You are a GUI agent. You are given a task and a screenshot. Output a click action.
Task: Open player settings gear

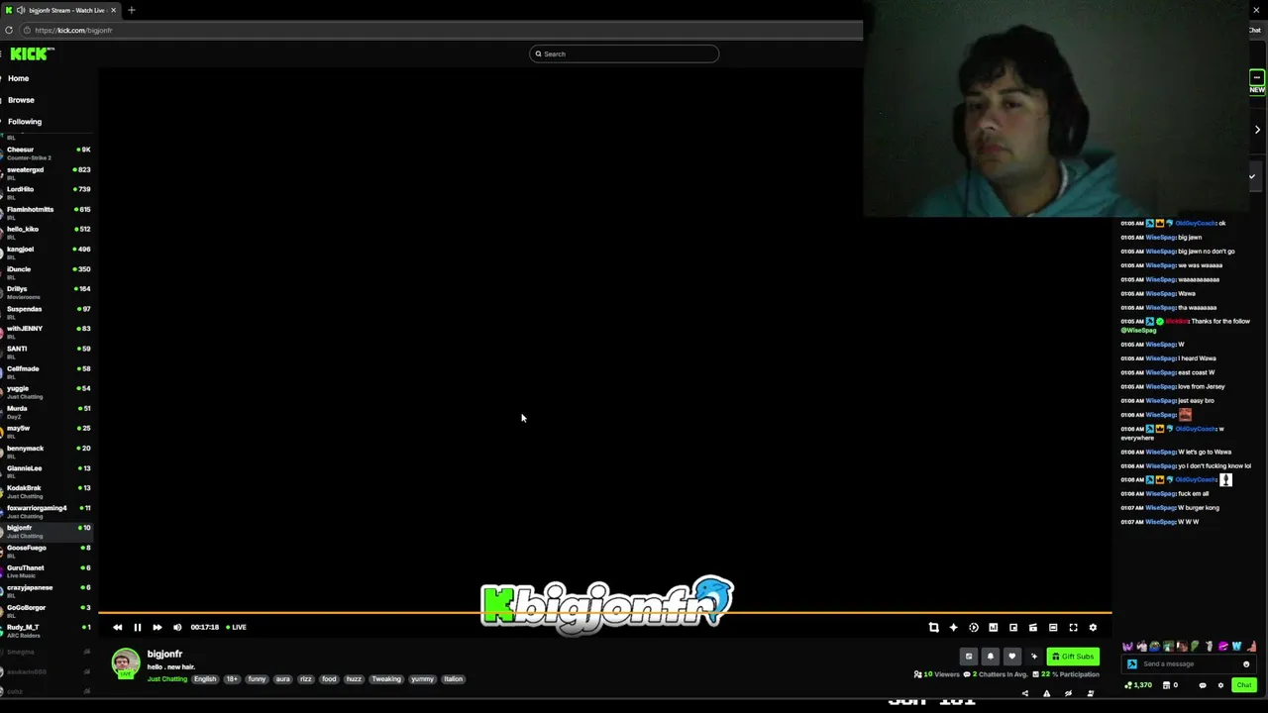coord(1093,627)
